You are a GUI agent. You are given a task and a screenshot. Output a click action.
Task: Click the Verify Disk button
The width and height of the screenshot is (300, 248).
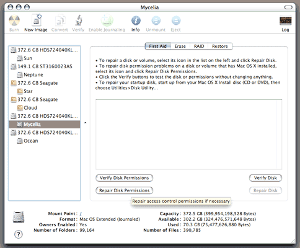pos(265,178)
